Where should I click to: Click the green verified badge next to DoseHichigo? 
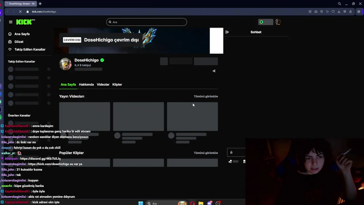[102, 60]
